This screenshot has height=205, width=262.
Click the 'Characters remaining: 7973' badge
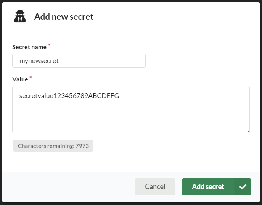[53, 146]
